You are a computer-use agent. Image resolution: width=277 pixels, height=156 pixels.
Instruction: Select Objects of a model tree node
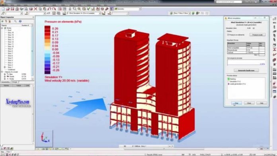coord(11,72)
